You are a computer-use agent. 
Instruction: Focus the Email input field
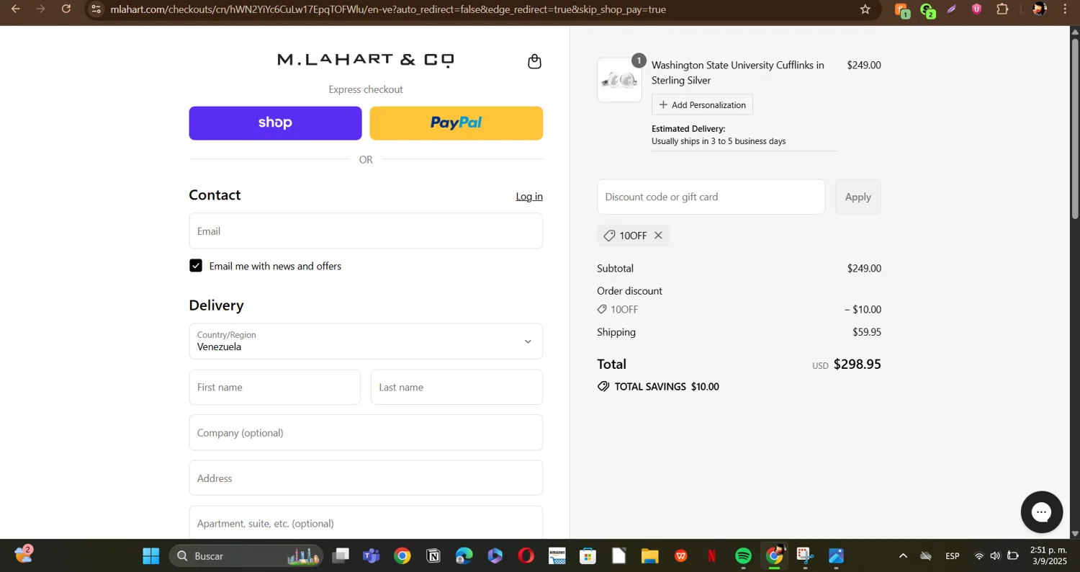[366, 231]
